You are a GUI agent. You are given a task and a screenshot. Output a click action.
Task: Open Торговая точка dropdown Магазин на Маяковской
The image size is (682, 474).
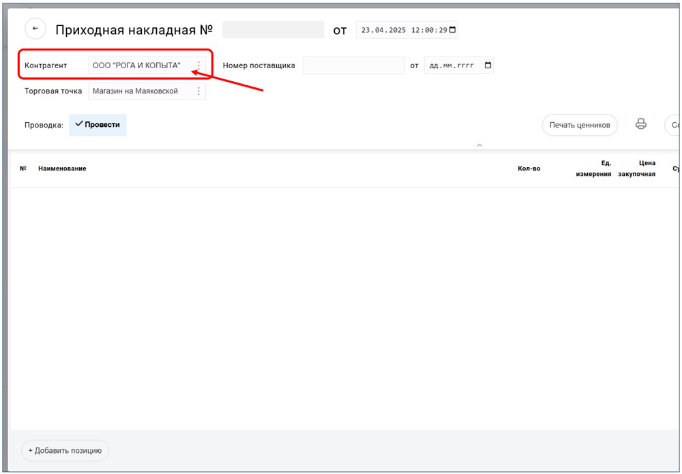coord(140,91)
